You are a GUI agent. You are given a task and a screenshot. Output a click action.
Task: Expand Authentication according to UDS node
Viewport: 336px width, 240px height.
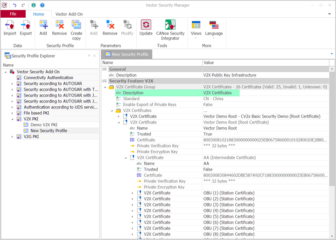pos(12,107)
